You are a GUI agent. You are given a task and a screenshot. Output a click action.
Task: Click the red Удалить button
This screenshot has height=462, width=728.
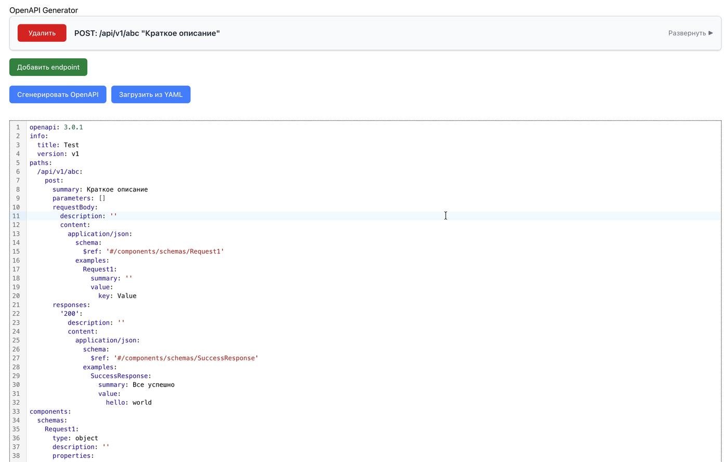[42, 33]
